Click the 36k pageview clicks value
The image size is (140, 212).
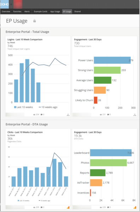(10, 139)
